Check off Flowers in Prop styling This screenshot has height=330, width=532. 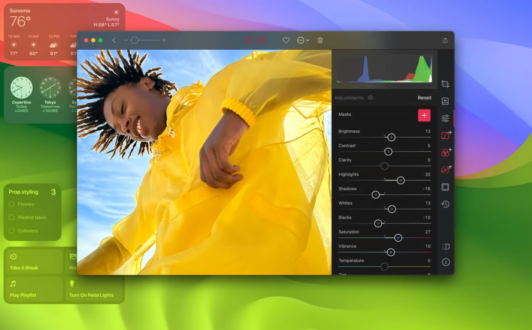tap(11, 204)
